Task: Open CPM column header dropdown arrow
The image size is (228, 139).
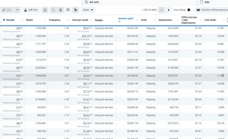Action: tap(201, 20)
